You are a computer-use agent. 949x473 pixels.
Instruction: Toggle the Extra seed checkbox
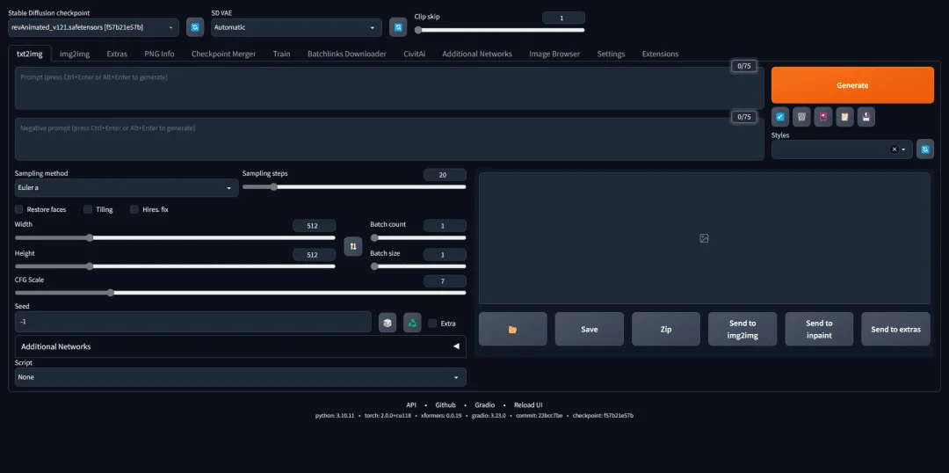[432, 324]
